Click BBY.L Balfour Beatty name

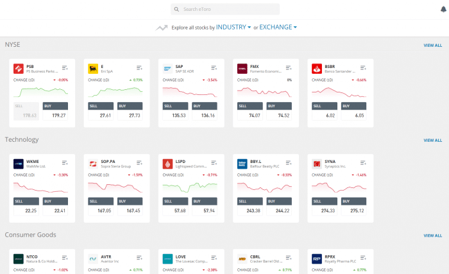[x=264, y=166]
